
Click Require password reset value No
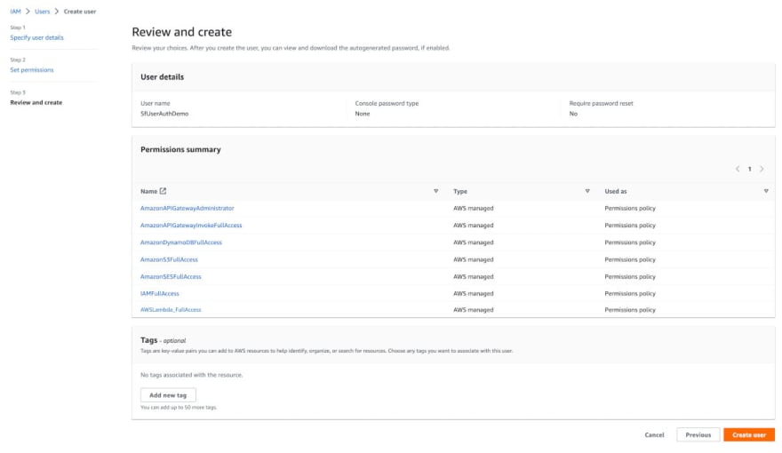click(x=573, y=114)
